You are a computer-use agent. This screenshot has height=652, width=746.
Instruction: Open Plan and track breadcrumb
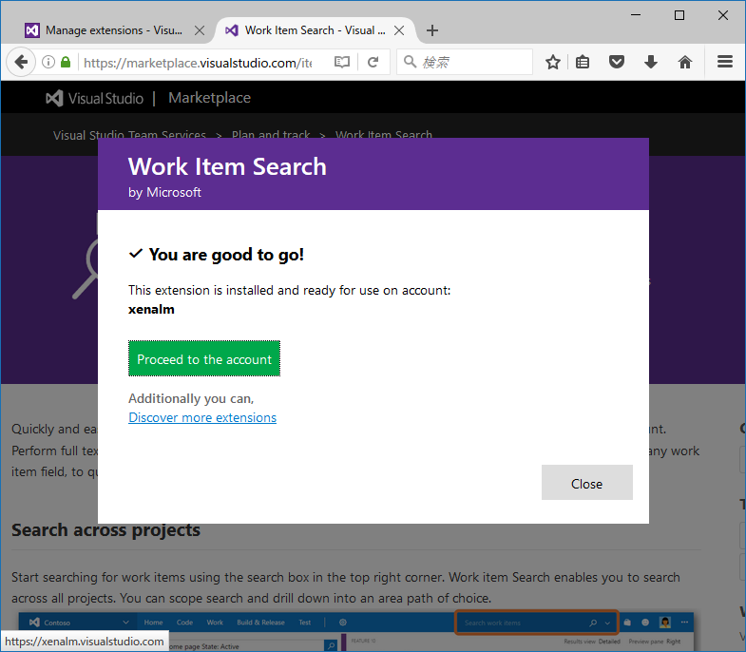click(x=271, y=135)
